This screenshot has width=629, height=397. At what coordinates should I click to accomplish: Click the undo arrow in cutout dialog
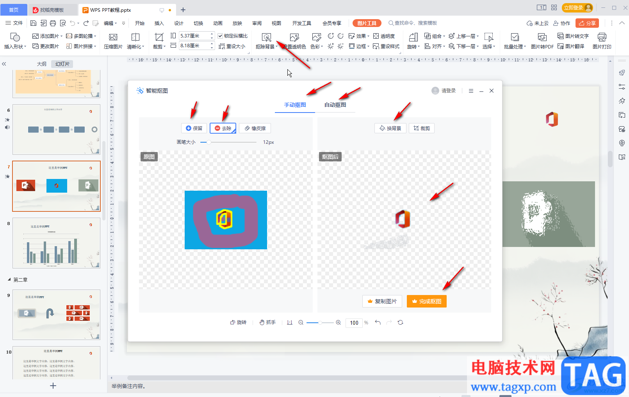tap(378, 322)
